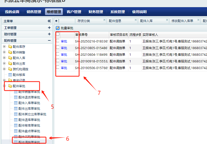Close the 配件信息 tab
The width and height of the screenshot is (207, 144).
click(136, 20)
